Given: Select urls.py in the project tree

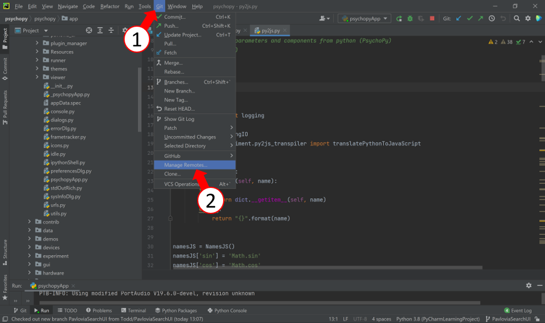Looking at the screenshot, I should coord(58,205).
